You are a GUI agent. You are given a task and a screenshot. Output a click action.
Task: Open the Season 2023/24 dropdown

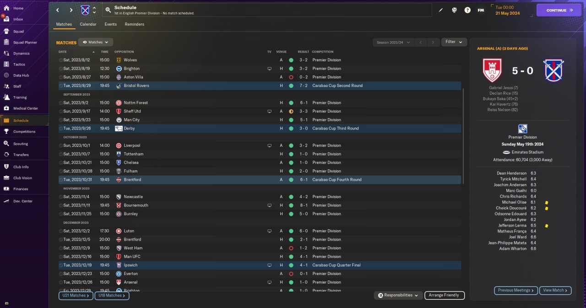pos(393,42)
